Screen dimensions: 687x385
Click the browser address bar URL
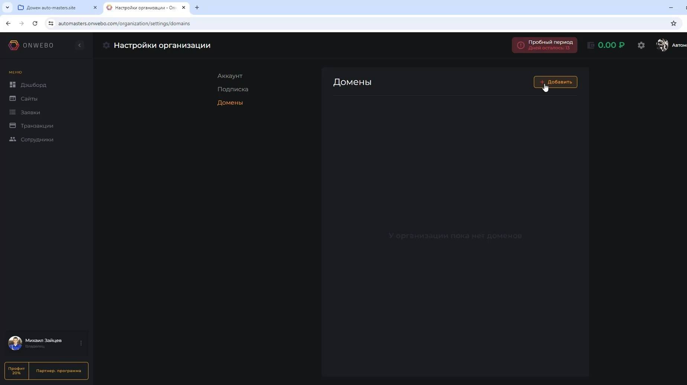click(x=124, y=23)
